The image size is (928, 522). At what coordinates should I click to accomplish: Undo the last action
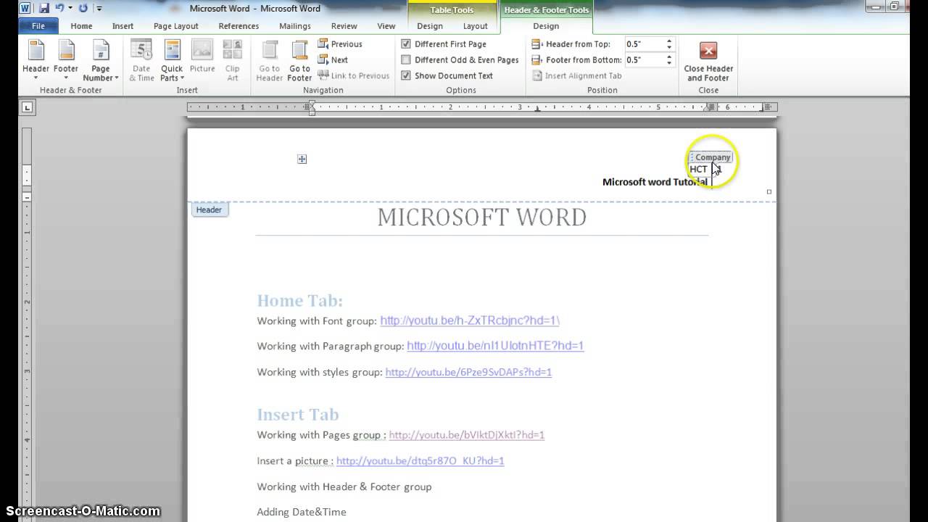tap(60, 8)
